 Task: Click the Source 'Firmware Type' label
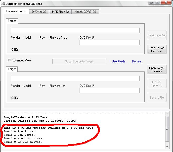click(x=58, y=38)
